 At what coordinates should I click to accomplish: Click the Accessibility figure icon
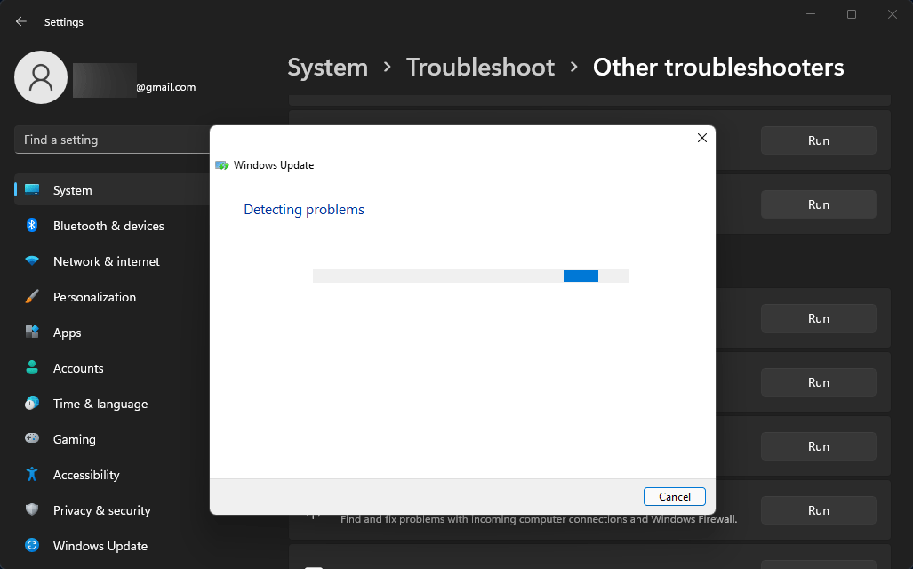[32, 474]
